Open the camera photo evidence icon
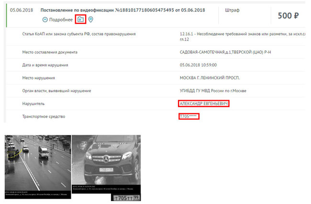 point(81,20)
